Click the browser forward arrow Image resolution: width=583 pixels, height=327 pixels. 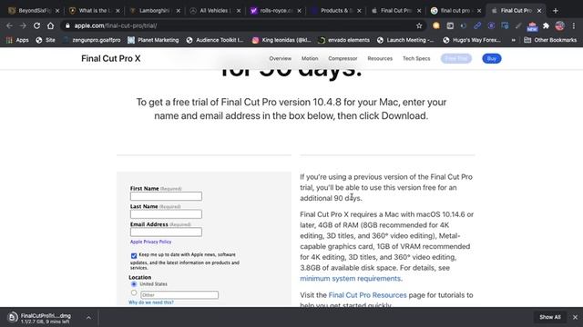(23, 25)
